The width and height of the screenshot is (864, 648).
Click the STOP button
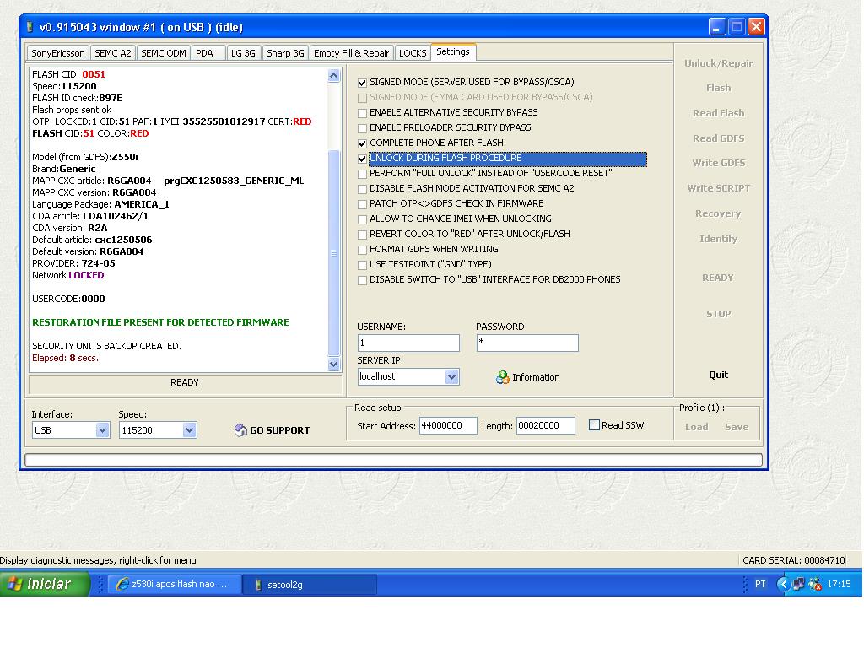click(x=718, y=314)
